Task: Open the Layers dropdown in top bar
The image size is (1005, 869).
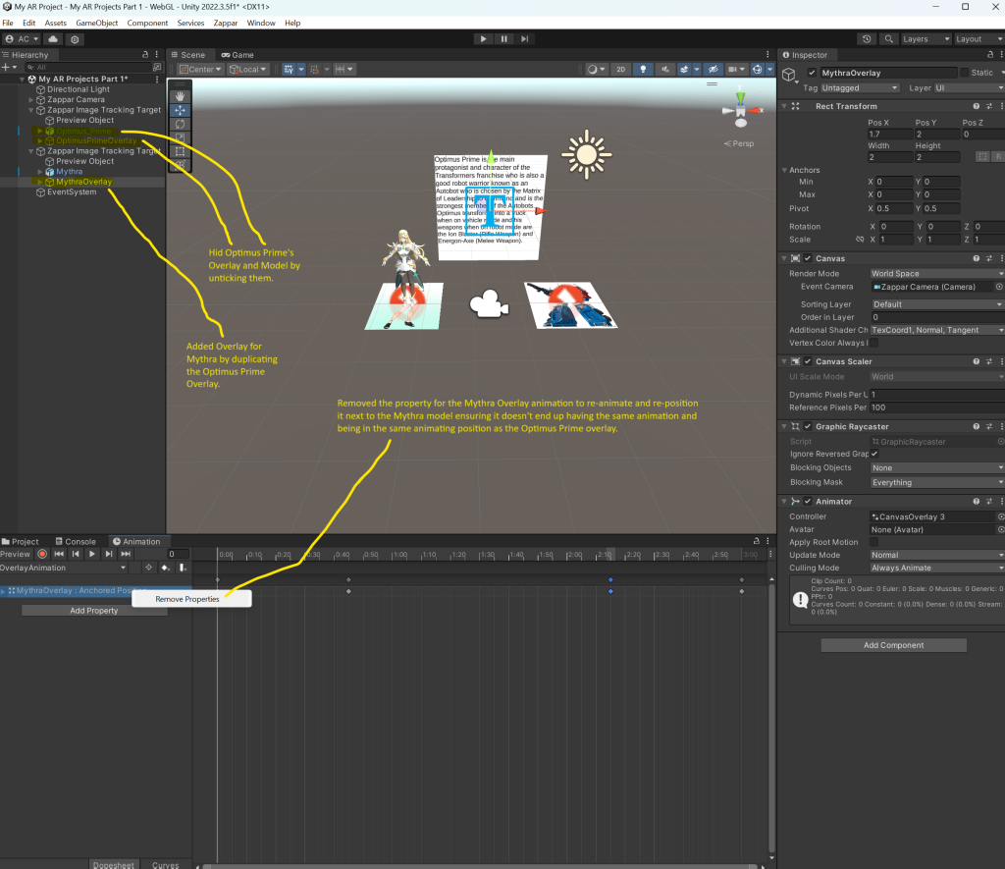Action: tap(925, 39)
